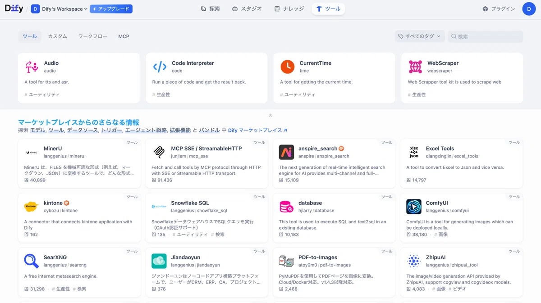This screenshot has height=303, width=541.
Task: Click the Snowflake SQL plugin icon
Action: tap(159, 207)
